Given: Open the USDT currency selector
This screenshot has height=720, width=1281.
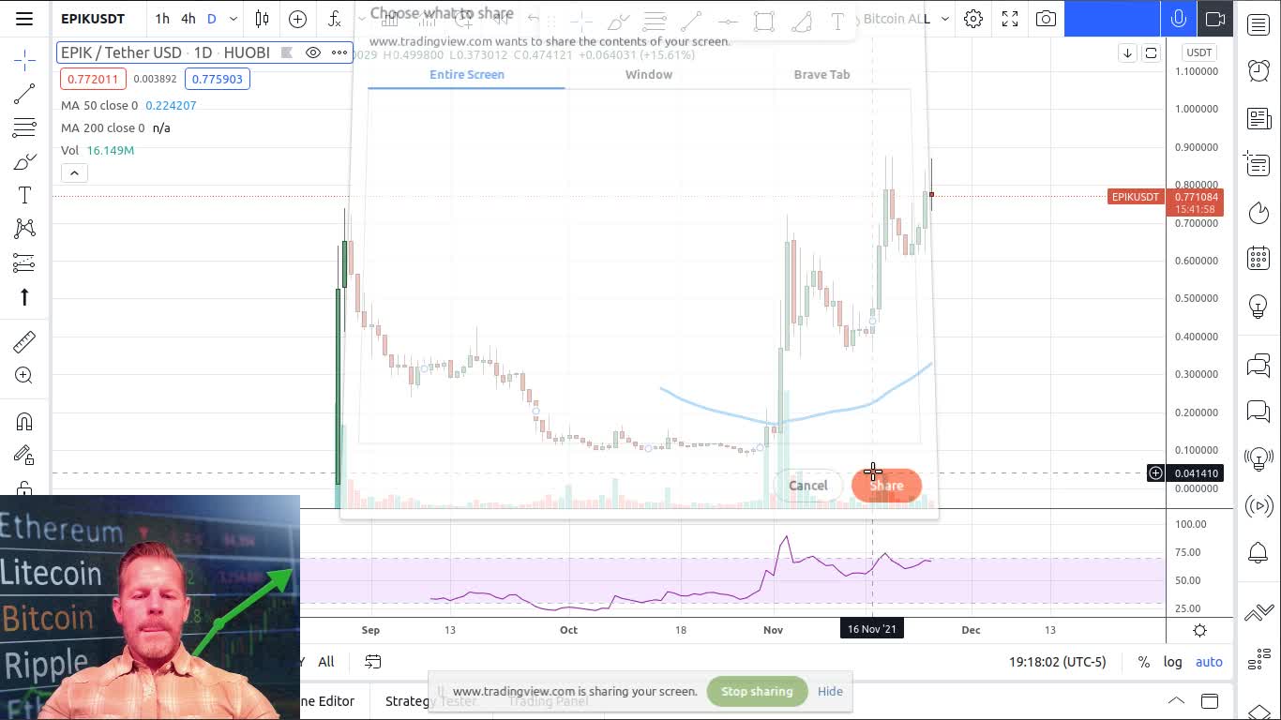Looking at the screenshot, I should point(1199,52).
